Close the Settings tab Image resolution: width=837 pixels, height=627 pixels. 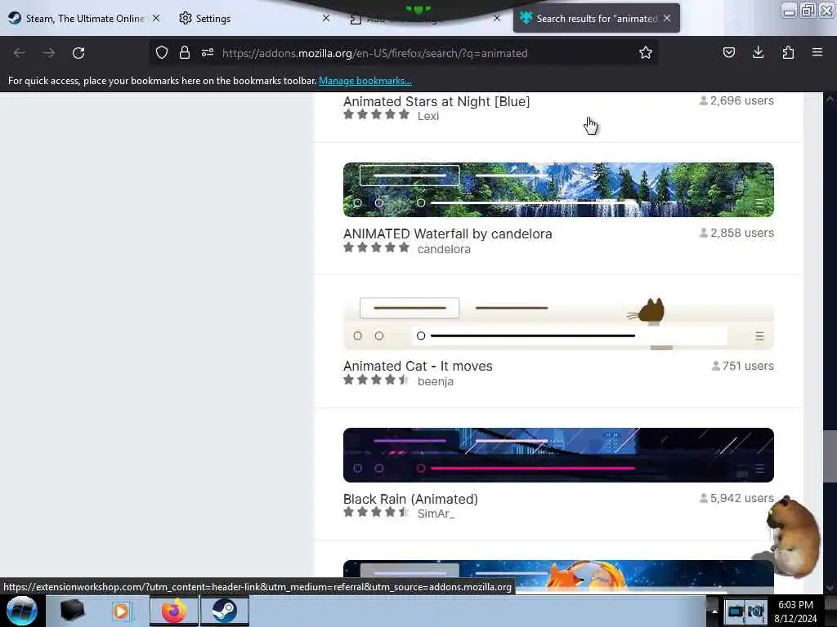tap(326, 18)
